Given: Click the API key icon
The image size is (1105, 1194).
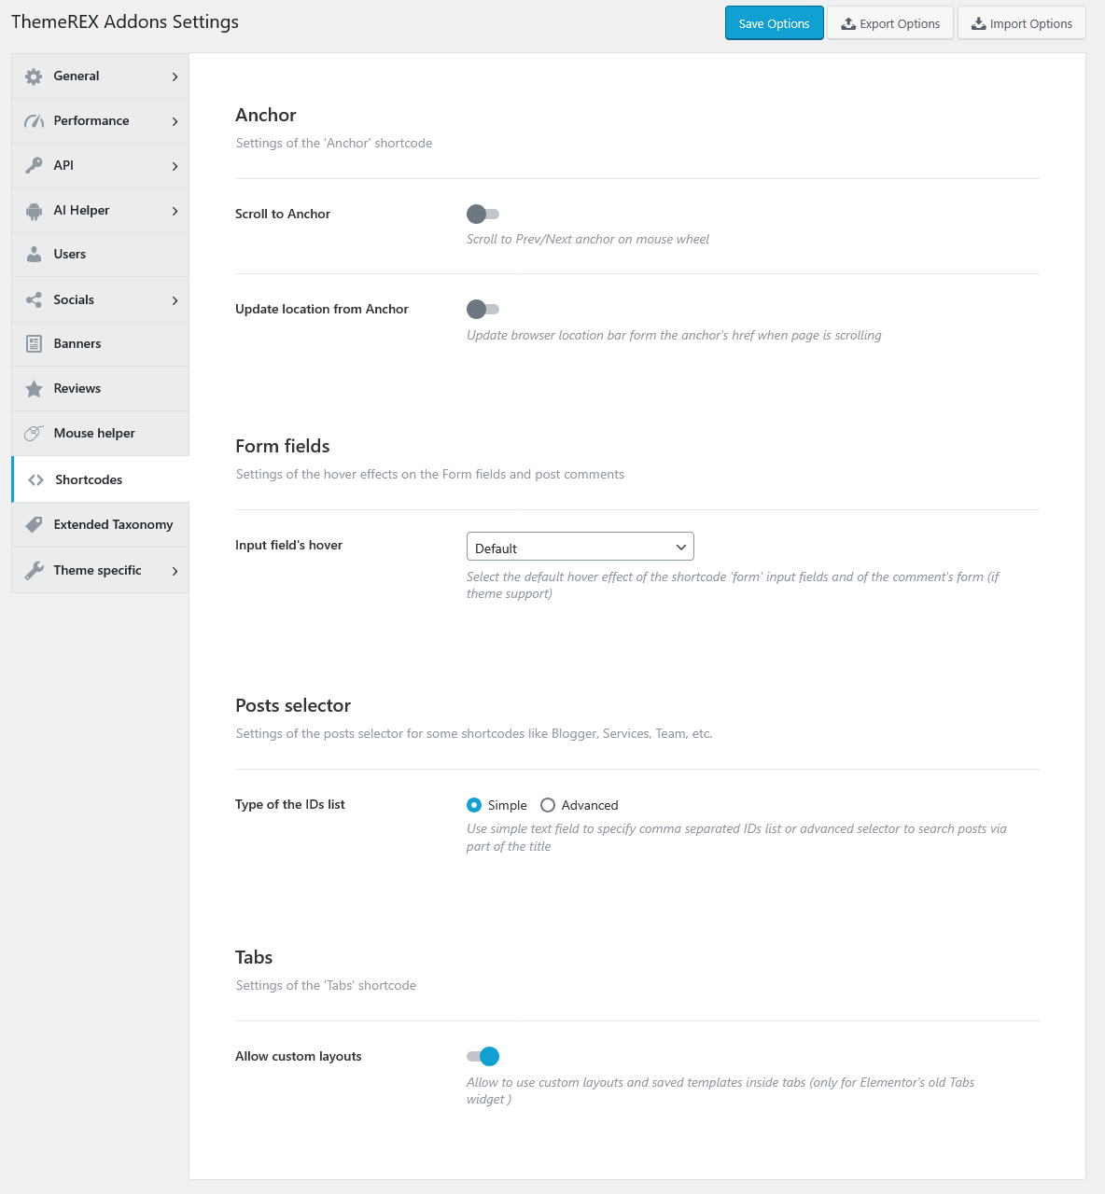Looking at the screenshot, I should pos(34,165).
